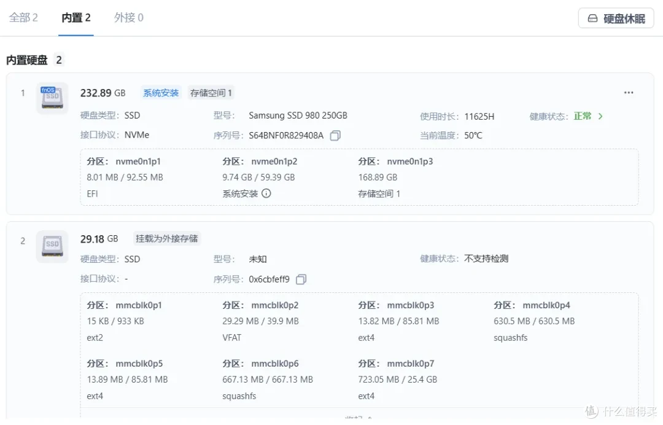Click the VFAT filesystem label

coord(231,338)
